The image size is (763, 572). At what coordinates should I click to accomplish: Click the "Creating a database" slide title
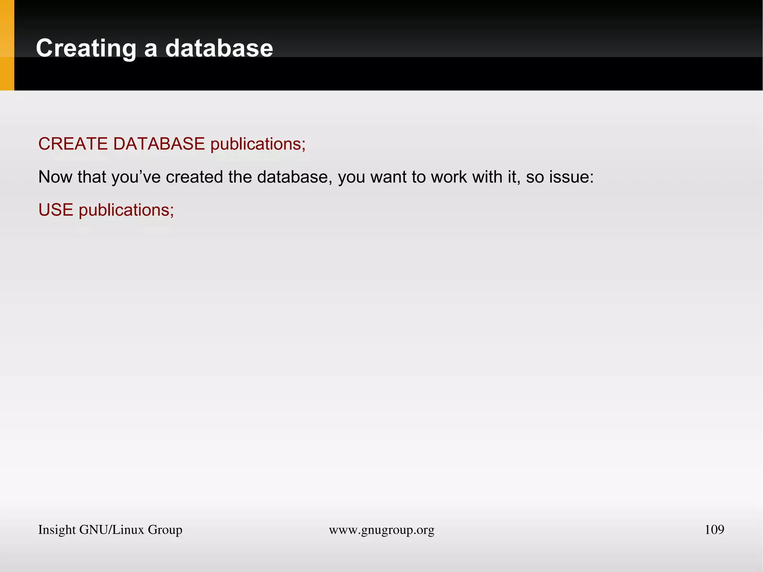click(154, 48)
